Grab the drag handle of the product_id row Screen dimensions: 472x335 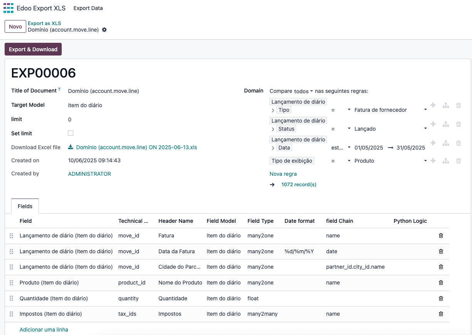tap(11, 283)
